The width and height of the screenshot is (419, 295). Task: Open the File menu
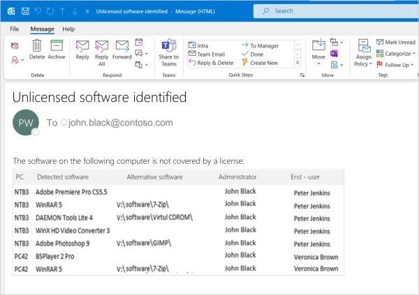pyautogui.click(x=15, y=29)
